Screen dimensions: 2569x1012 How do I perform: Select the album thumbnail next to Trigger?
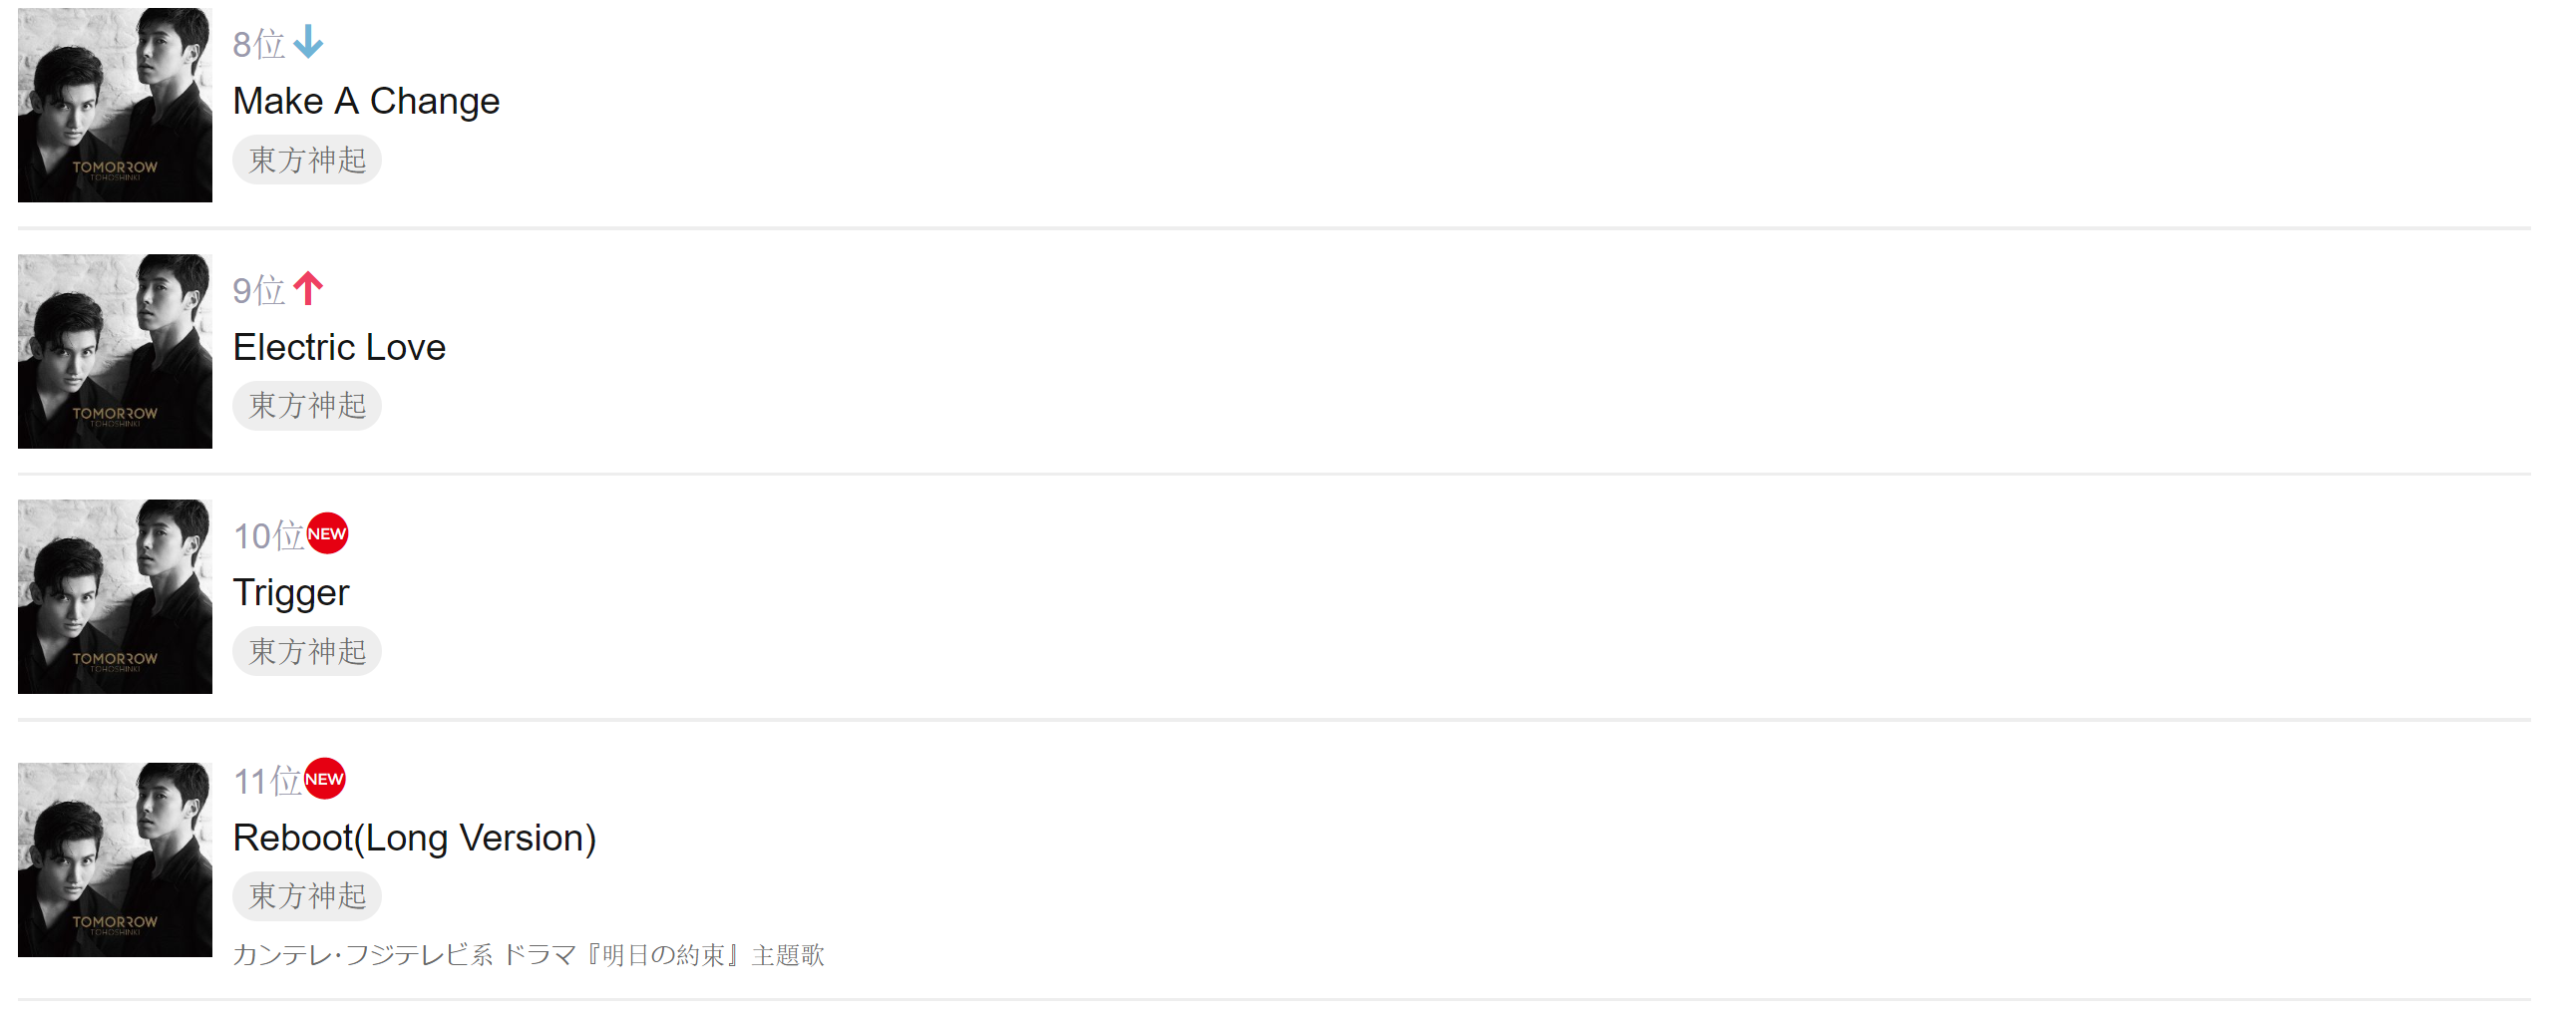click(x=115, y=596)
